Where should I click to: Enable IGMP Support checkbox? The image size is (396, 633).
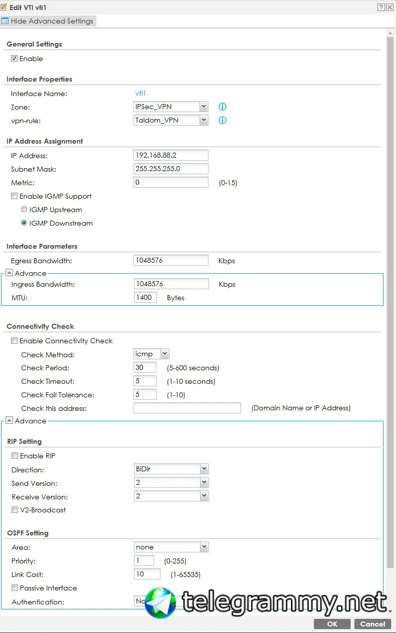coord(14,196)
